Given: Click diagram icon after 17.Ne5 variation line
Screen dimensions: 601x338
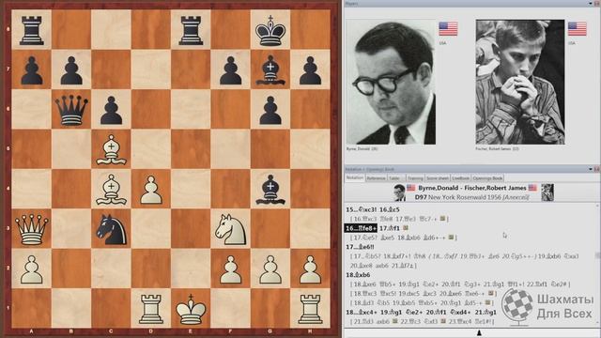Looking at the screenshot, I should tap(451, 238).
